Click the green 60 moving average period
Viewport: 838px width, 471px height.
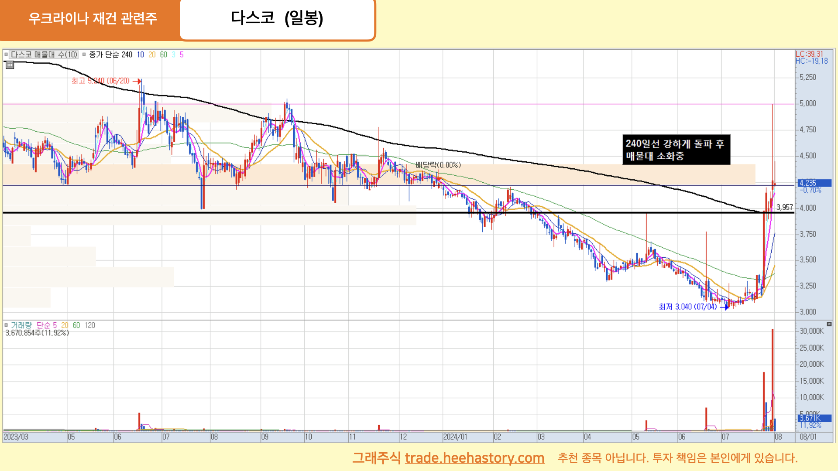pyautogui.click(x=163, y=55)
